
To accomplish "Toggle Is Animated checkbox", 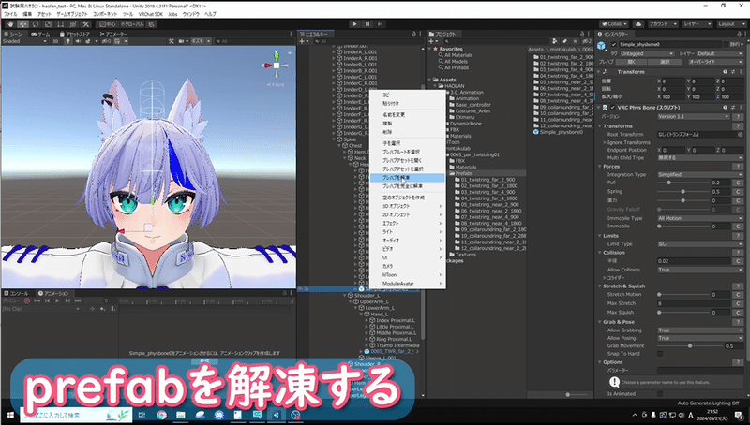I will coord(660,394).
